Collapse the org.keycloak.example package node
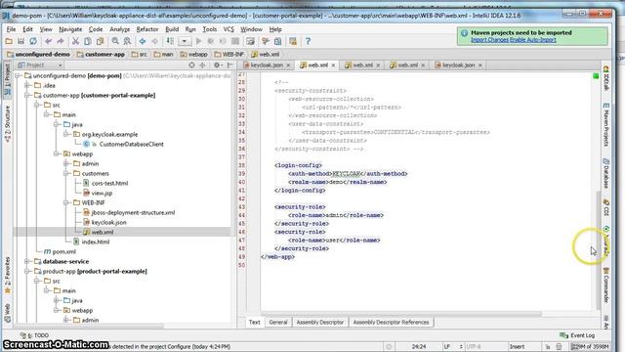625x352 pixels. [x=65, y=135]
